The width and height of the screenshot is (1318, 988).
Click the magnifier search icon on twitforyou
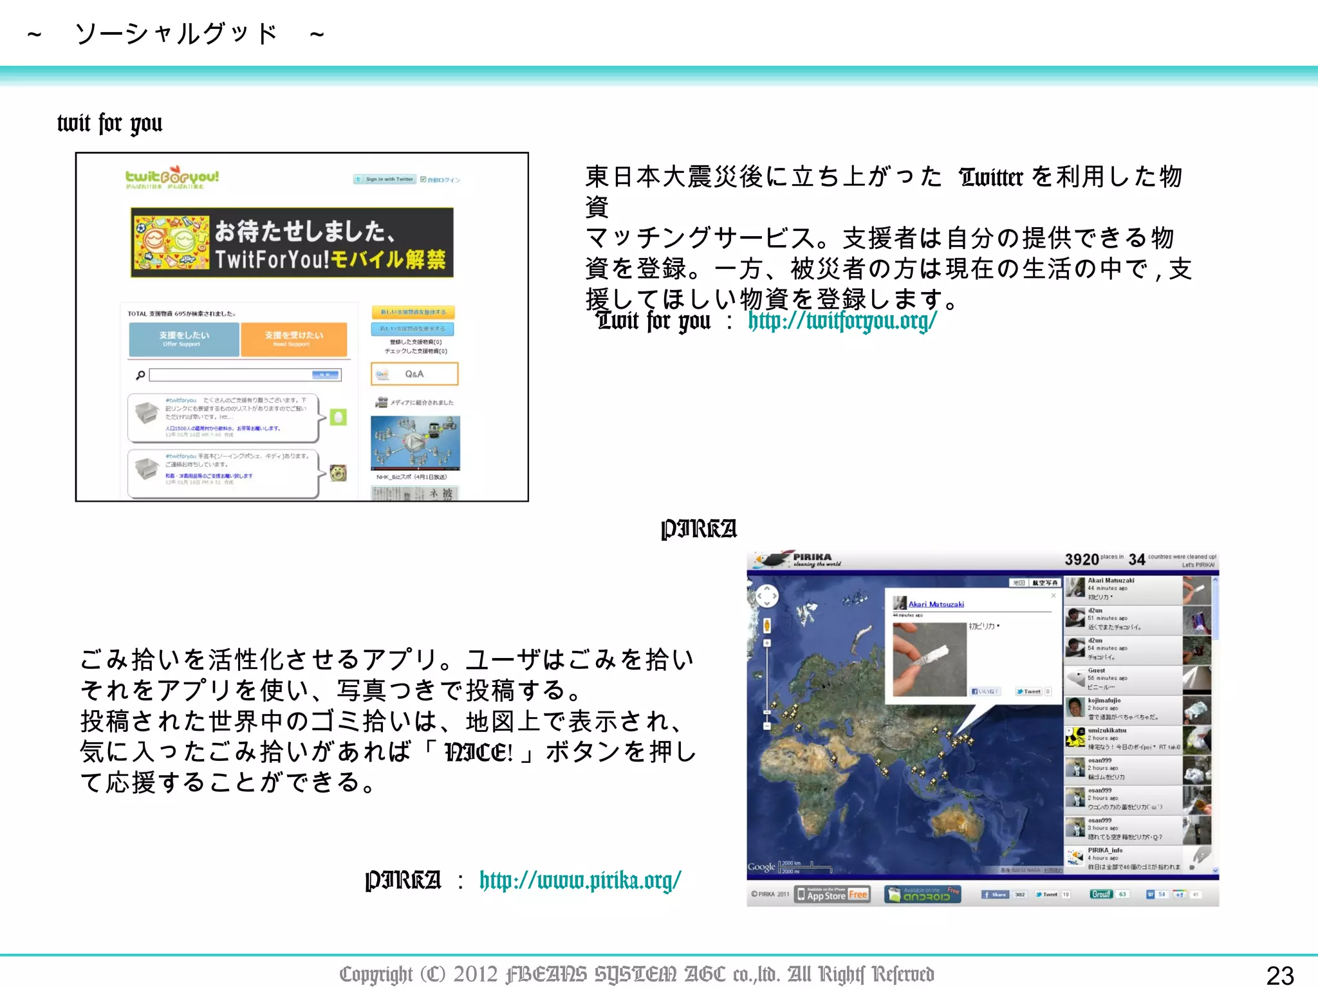[140, 374]
